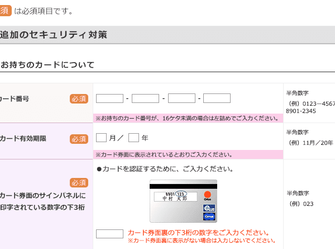Focus the second card number segment field

click(x=145, y=98)
